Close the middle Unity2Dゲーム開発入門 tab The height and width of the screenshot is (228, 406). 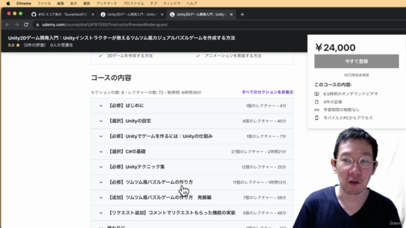coord(162,15)
